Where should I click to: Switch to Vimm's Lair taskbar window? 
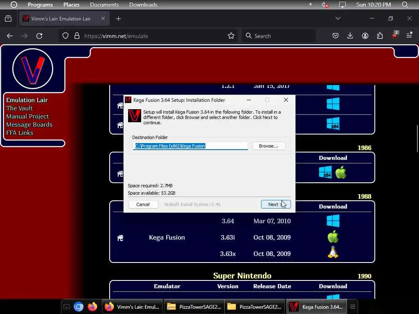[x=132, y=307]
